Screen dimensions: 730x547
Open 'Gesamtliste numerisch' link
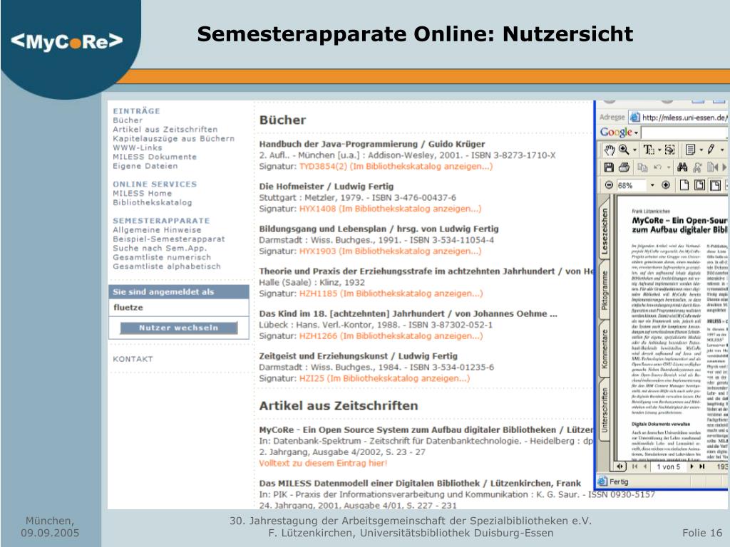pyautogui.click(x=162, y=257)
